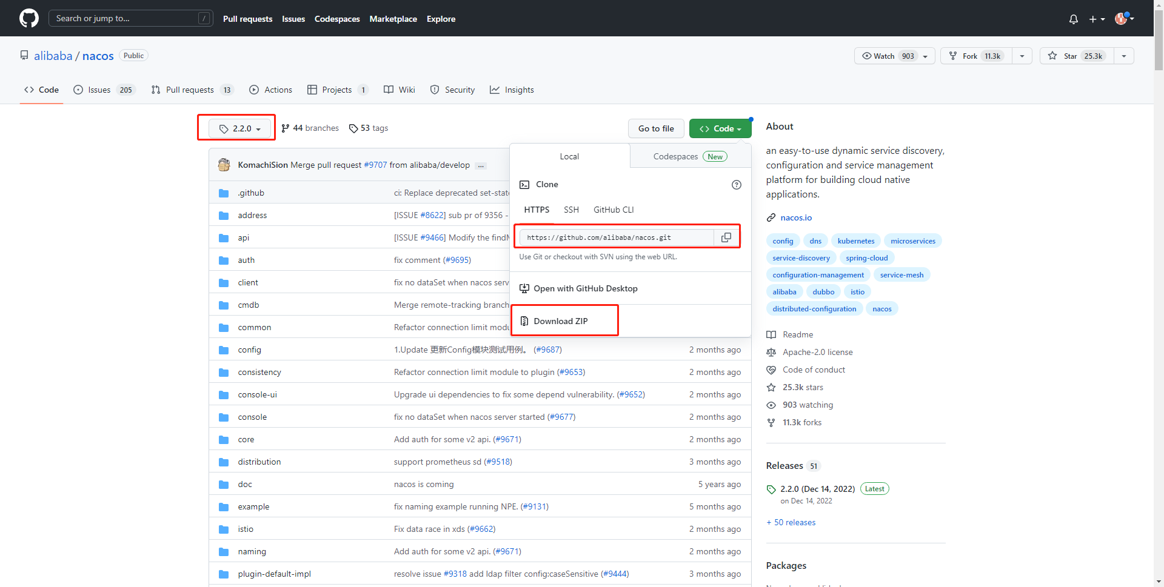Choose Open with GitHub Desktop
This screenshot has height=587, width=1164.
click(x=578, y=288)
